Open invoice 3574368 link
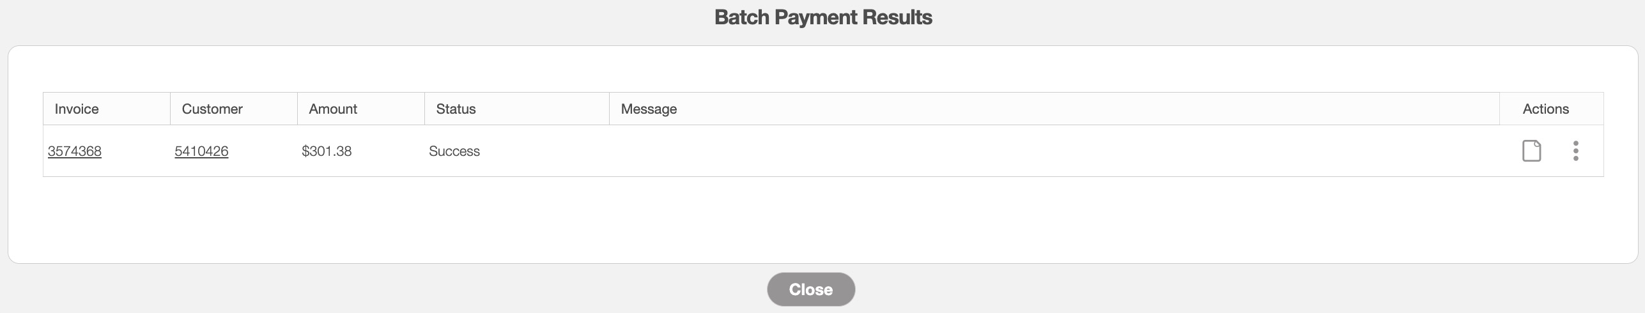This screenshot has width=1645, height=313. [x=75, y=151]
